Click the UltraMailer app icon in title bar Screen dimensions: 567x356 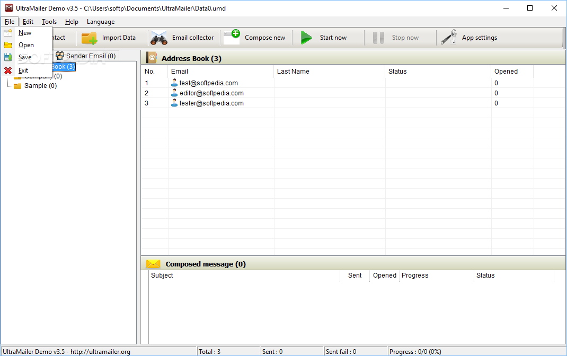(x=8, y=8)
